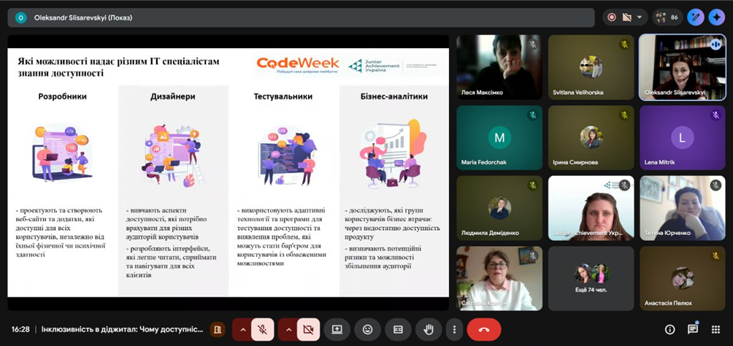Select Lena Mitrik's participant tile
The height and width of the screenshot is (346, 733).
pyautogui.click(x=682, y=138)
